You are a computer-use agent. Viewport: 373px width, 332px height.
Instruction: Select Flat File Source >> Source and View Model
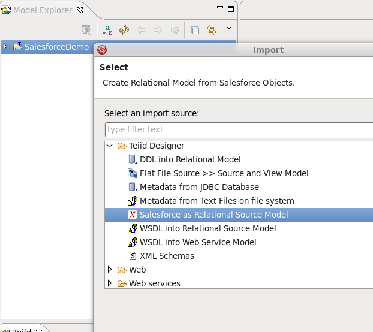point(224,173)
